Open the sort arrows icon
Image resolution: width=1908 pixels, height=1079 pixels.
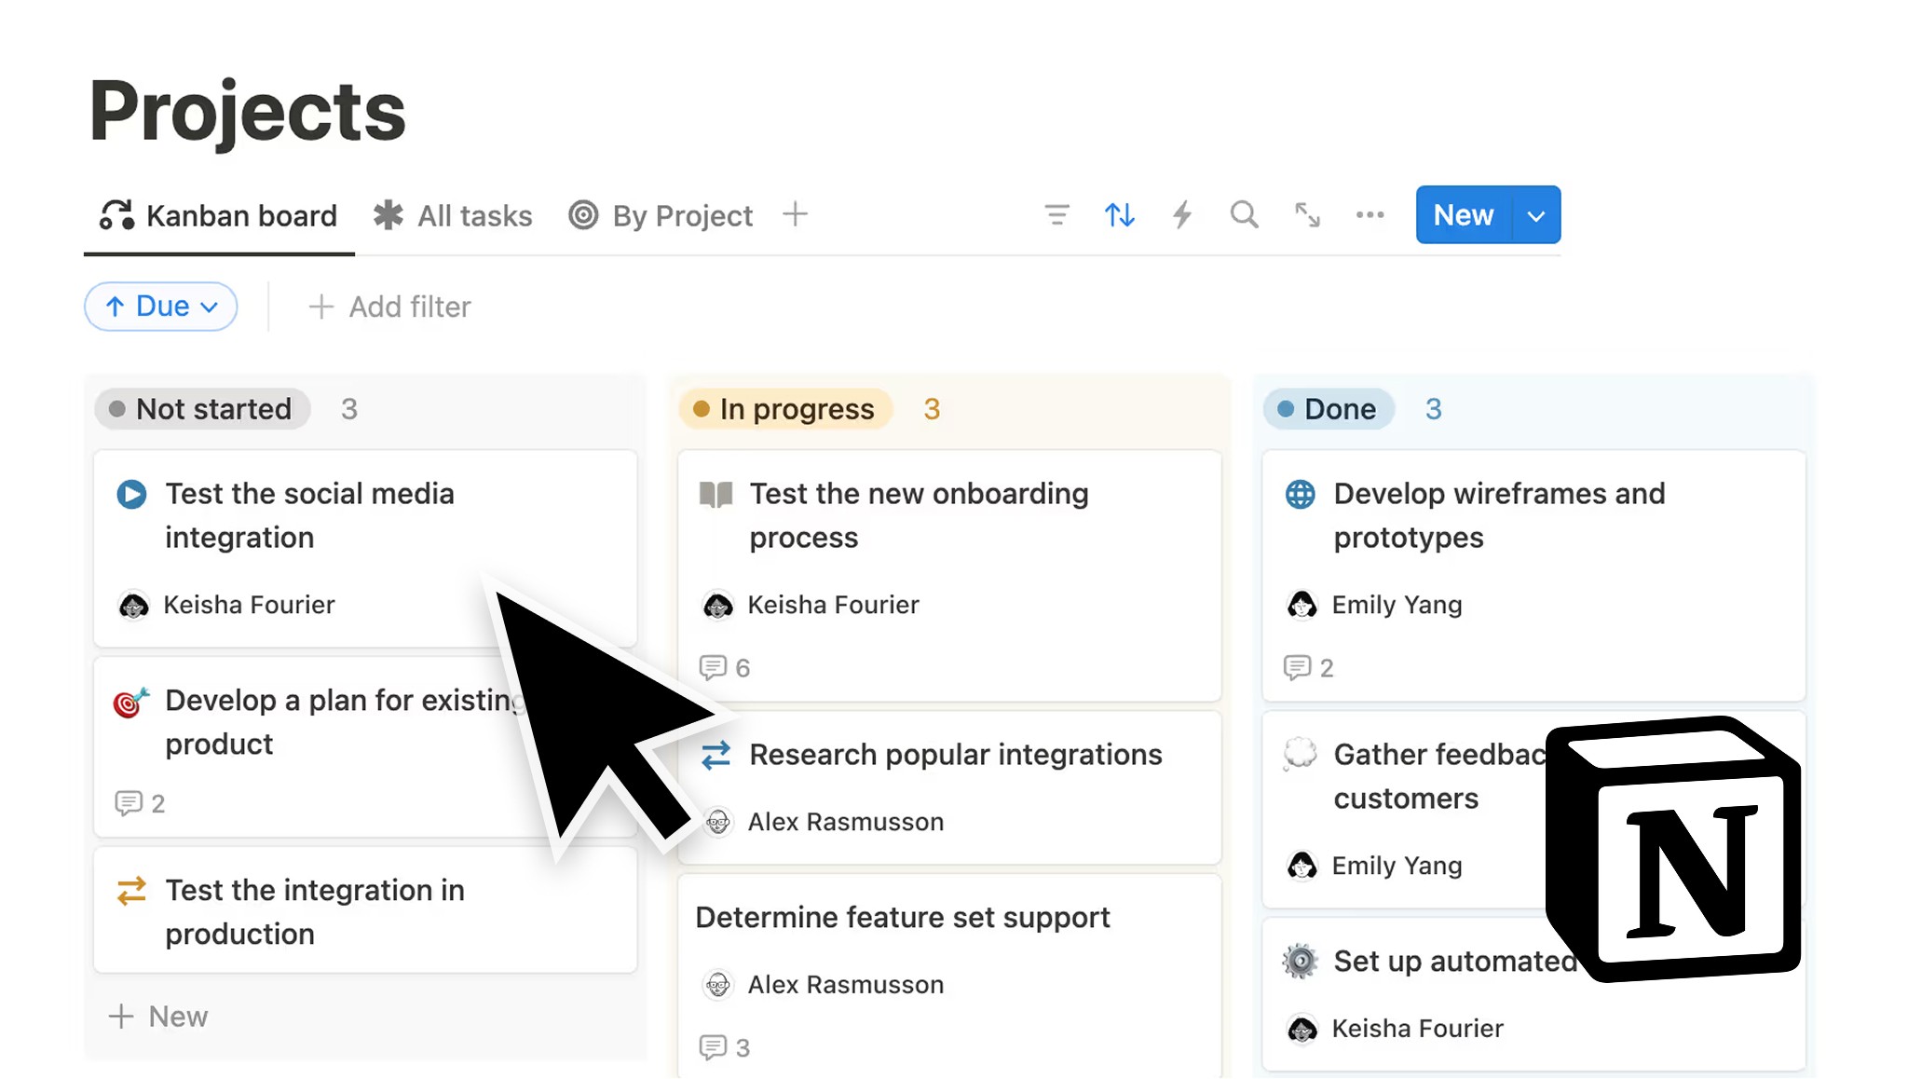pos(1119,215)
